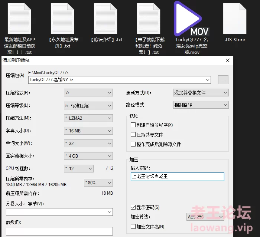Select the 【永久地址发布页】.txt file icon
Screen dimensions: 260x237
coord(62,19)
